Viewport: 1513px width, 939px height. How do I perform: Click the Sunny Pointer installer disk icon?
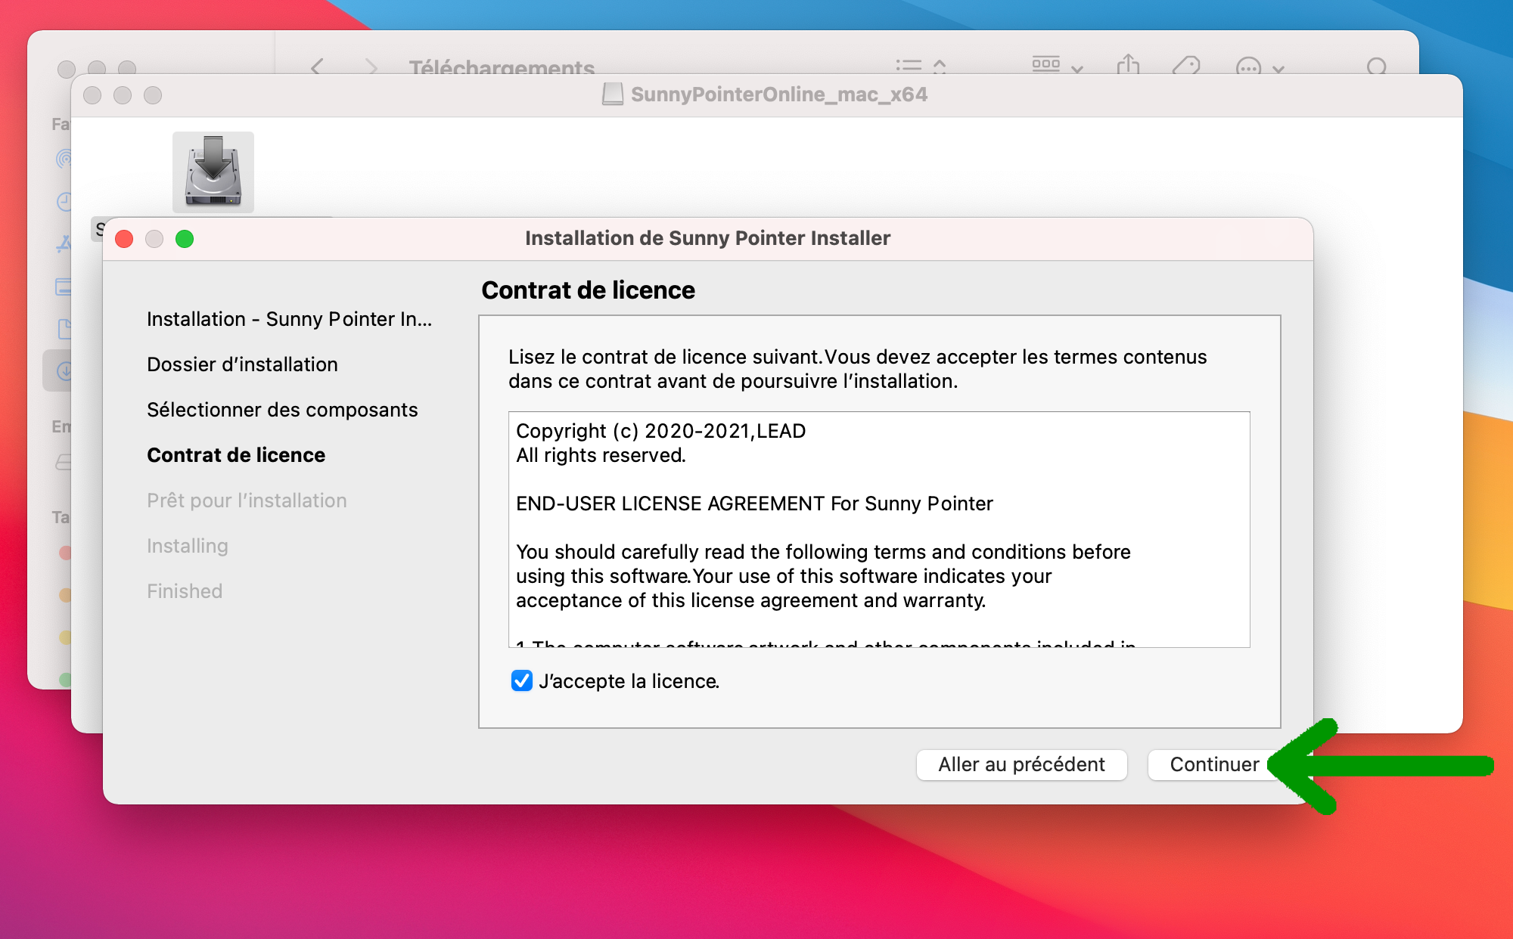coord(213,172)
